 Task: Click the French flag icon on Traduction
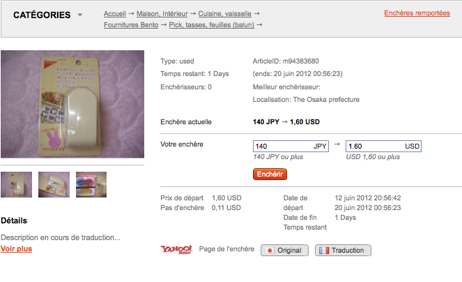324,251
